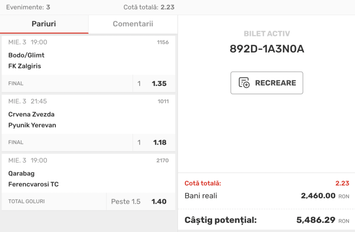Click the BILET ACTIV label
The image size is (355, 232).
267,34
